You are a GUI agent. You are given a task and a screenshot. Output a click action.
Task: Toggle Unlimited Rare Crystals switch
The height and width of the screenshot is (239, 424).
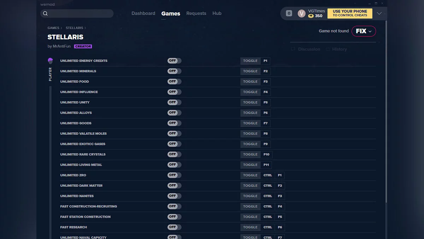click(x=174, y=154)
